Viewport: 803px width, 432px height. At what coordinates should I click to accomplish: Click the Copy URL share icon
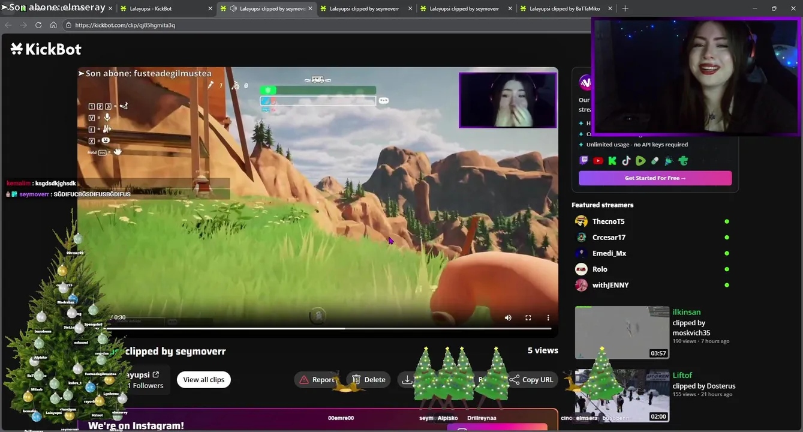point(515,379)
